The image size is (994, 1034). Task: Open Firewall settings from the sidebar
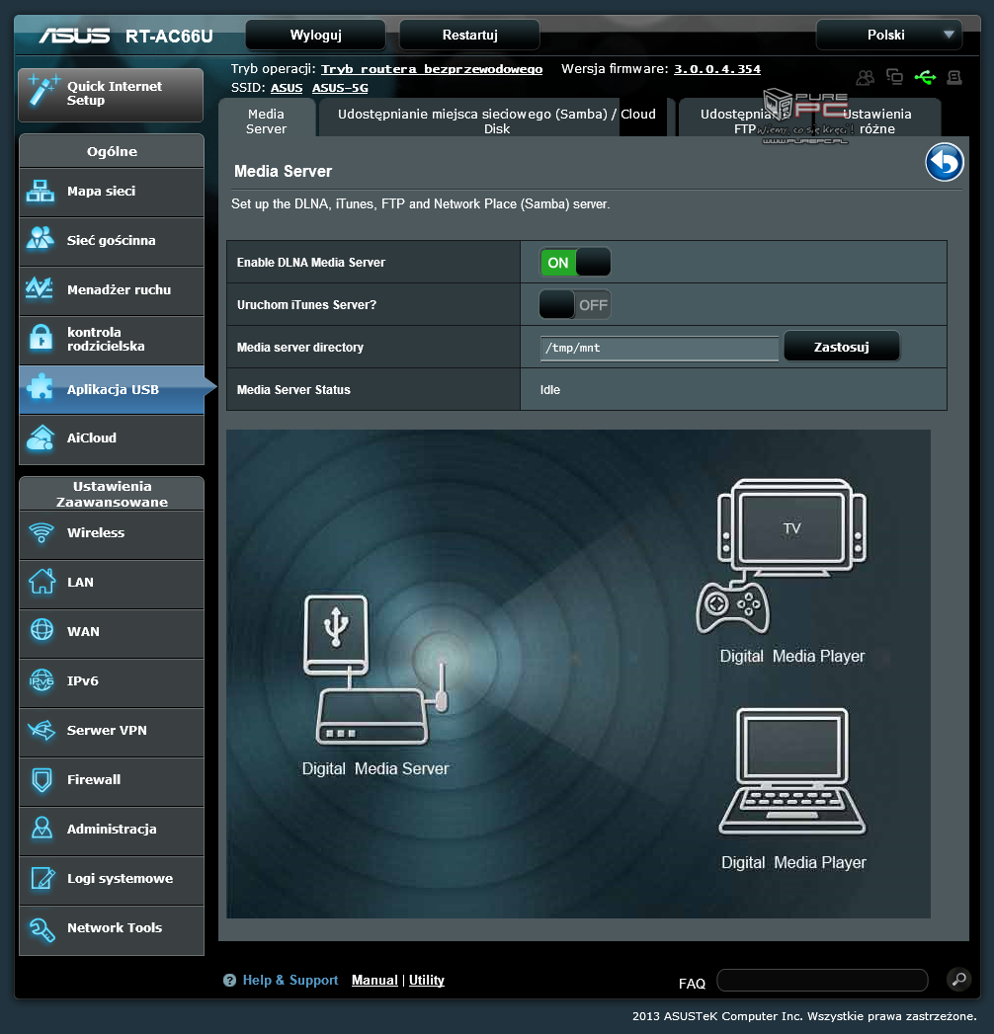tap(112, 781)
